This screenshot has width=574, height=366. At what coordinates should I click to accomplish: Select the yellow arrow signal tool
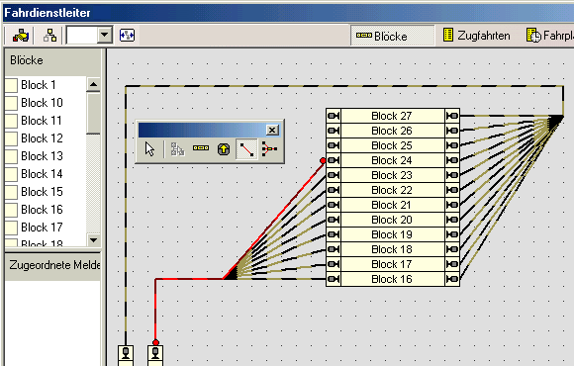[224, 149]
